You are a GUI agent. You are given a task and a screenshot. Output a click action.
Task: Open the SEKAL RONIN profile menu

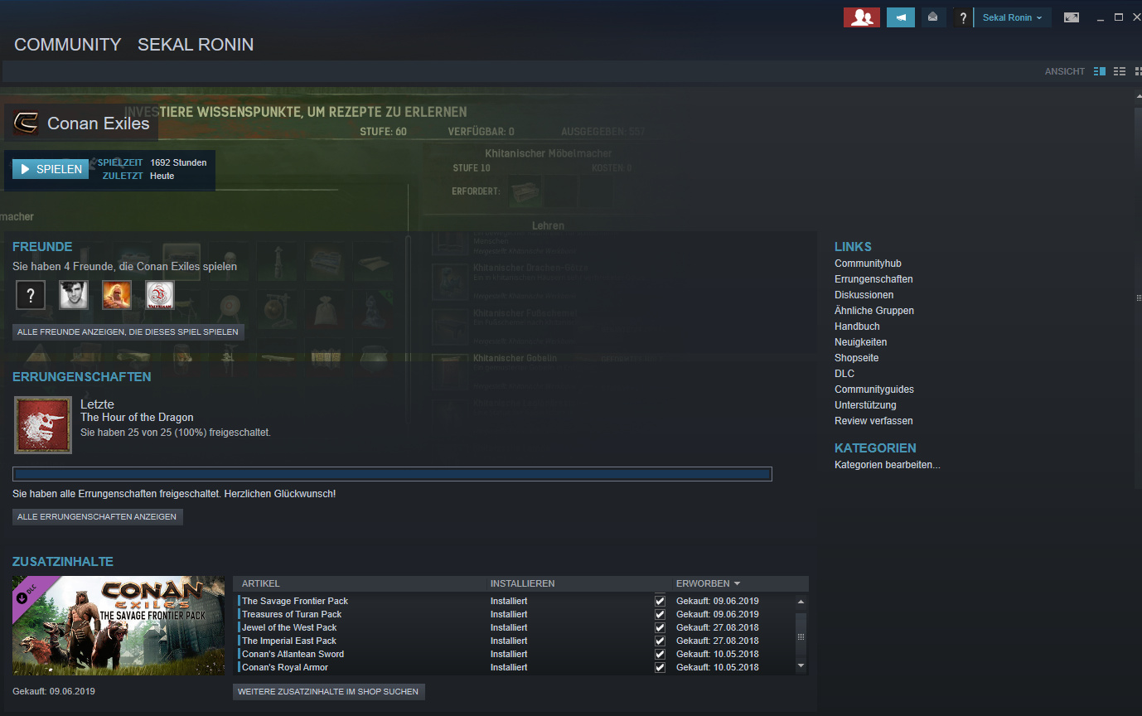(x=196, y=45)
